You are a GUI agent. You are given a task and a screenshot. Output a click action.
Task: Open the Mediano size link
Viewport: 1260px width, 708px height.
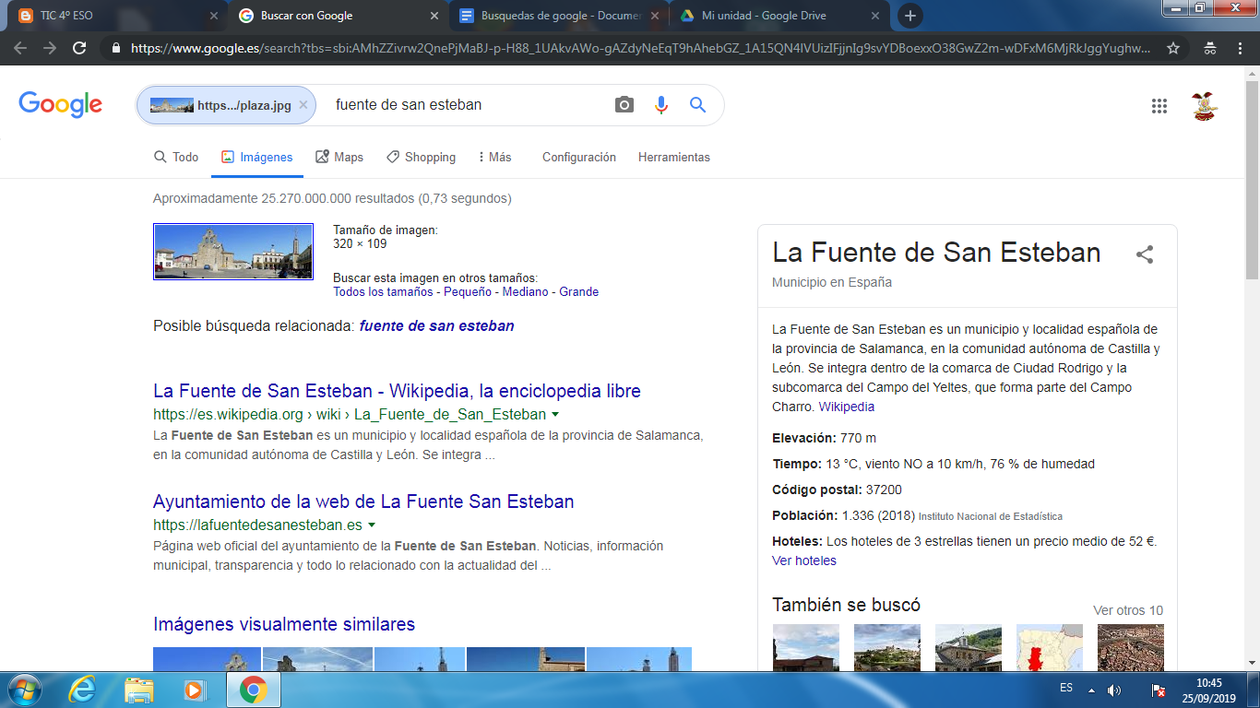(x=527, y=292)
